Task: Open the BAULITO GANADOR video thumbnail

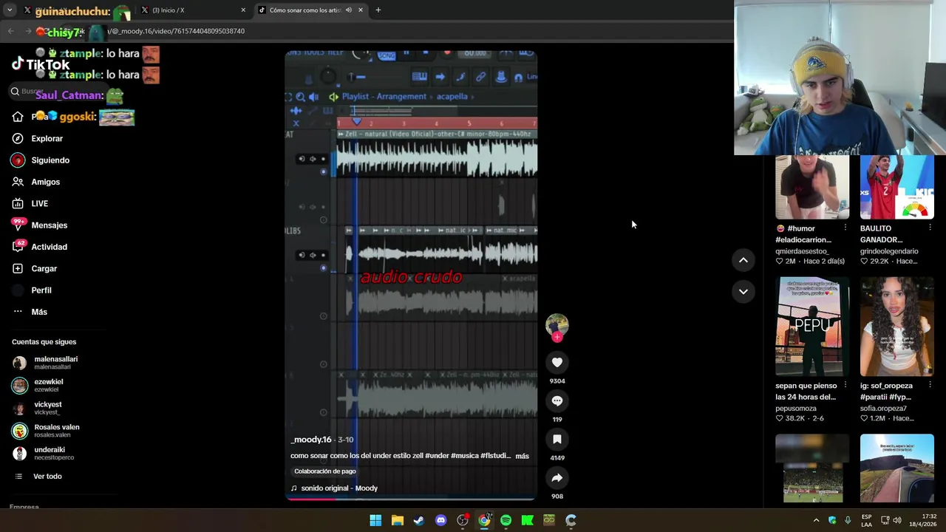Action: coord(896,188)
